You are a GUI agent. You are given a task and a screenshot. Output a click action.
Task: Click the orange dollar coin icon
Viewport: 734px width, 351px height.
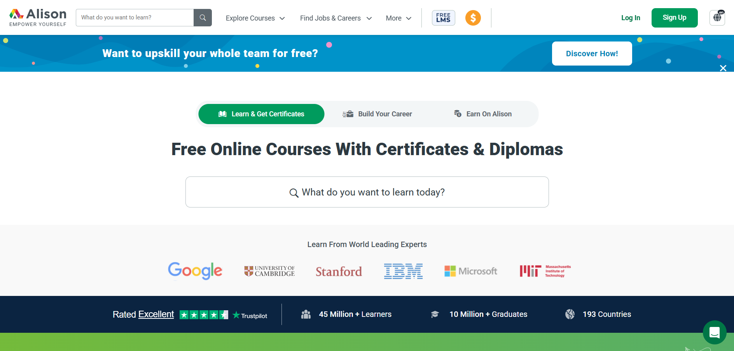pyautogui.click(x=473, y=18)
